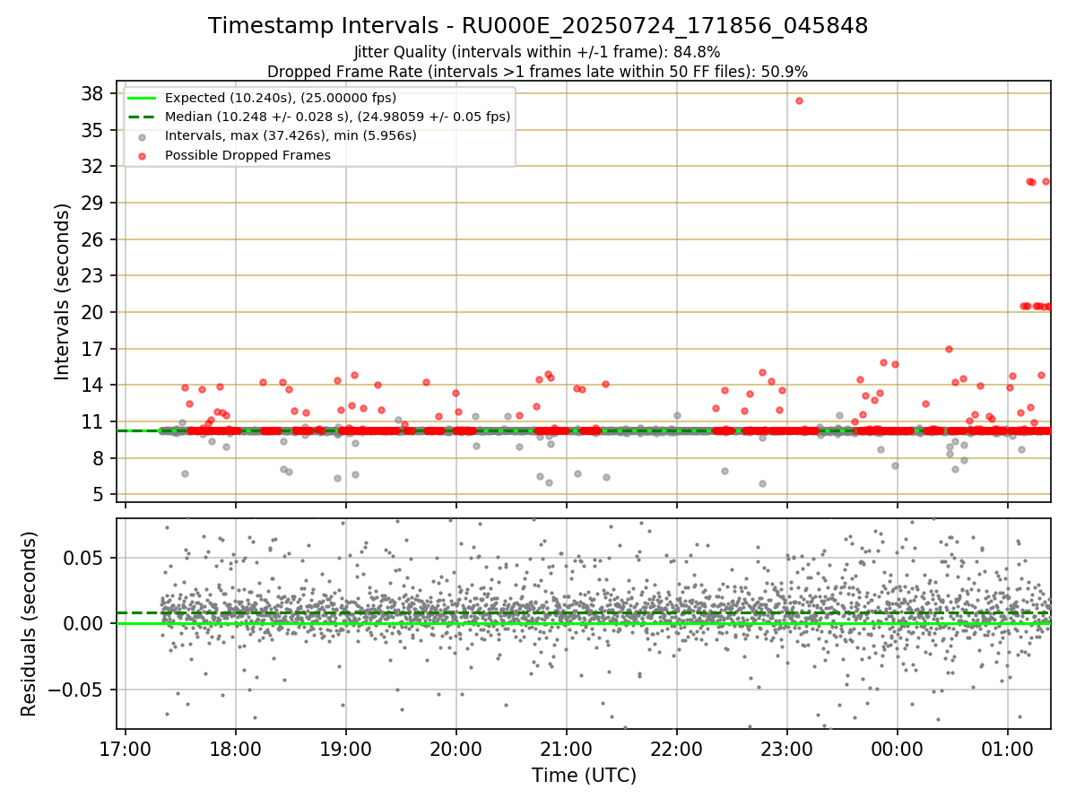1076x807 pixels.
Task: Click the Residuals (seconds) axis label
Action: 30,624
